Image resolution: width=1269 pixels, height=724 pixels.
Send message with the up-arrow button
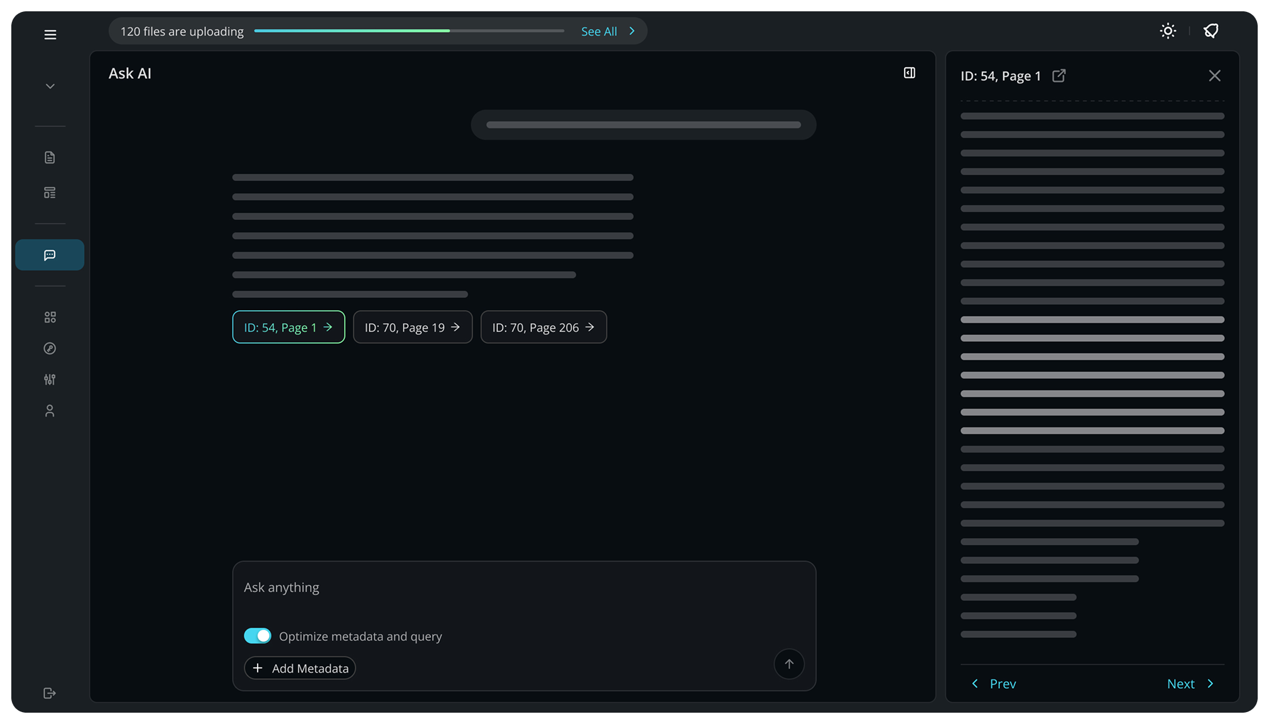(x=789, y=664)
